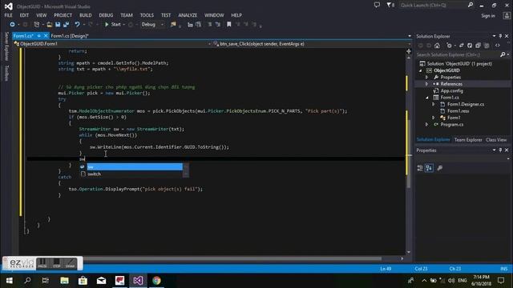The width and height of the screenshot is (513, 288).
Task: Click the Quick Launch search field
Action: (x=434, y=6)
